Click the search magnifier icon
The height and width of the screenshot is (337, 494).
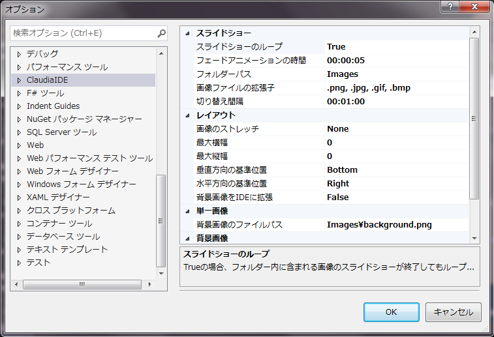pyautogui.click(x=161, y=33)
